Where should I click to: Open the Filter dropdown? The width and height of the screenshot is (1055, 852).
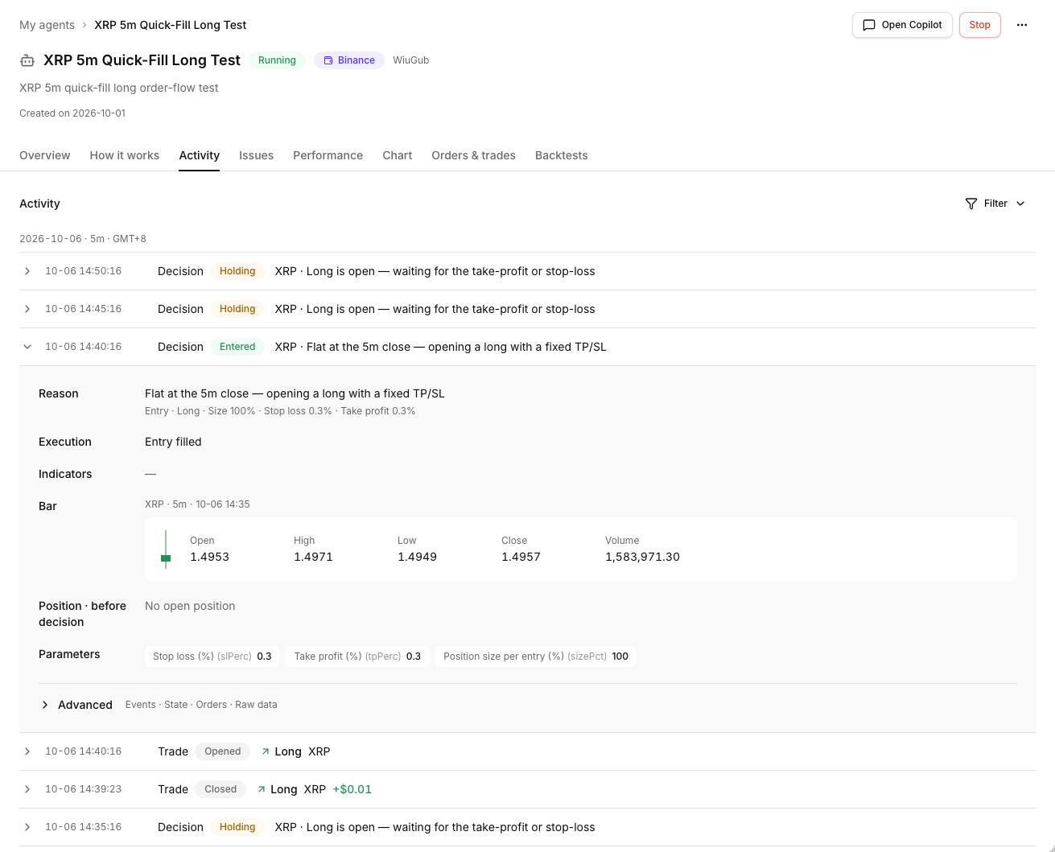click(995, 204)
